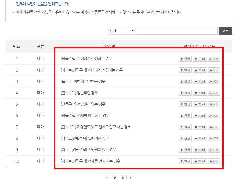Download the 한글 file for [단독주택] 간이하게 작성하는 경우
239x179 pixels.
pos(185,58)
